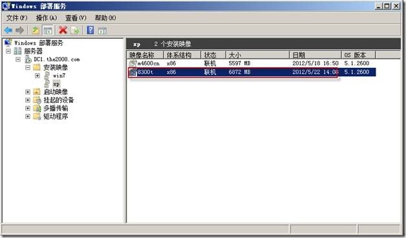Click the Back arrow toolbar icon
Screen dimensions: 406x238
[x=8, y=30]
